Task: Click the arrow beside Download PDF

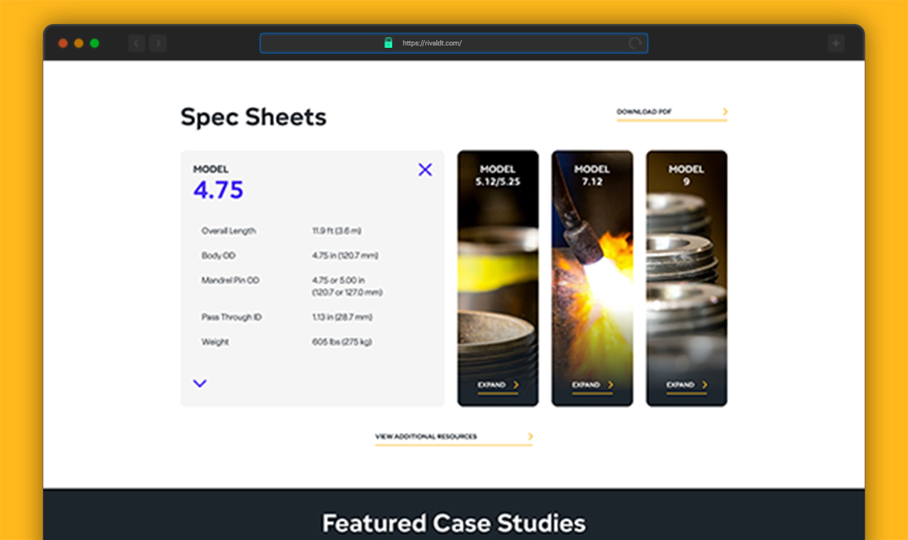Action: [x=725, y=112]
